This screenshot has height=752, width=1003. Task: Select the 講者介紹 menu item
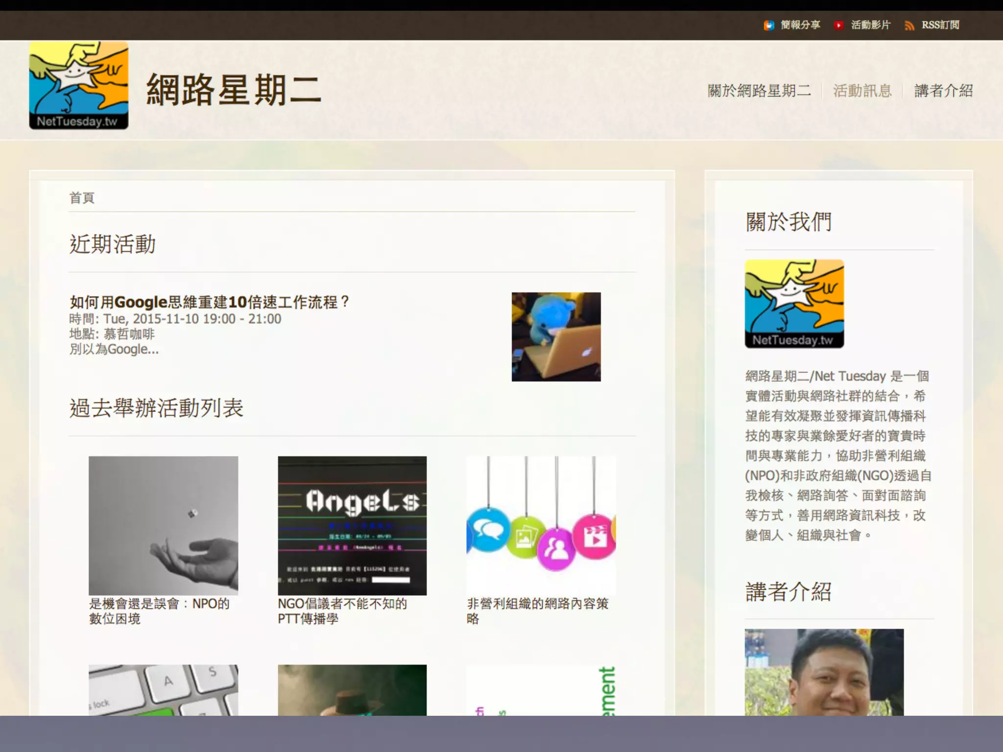click(x=944, y=91)
